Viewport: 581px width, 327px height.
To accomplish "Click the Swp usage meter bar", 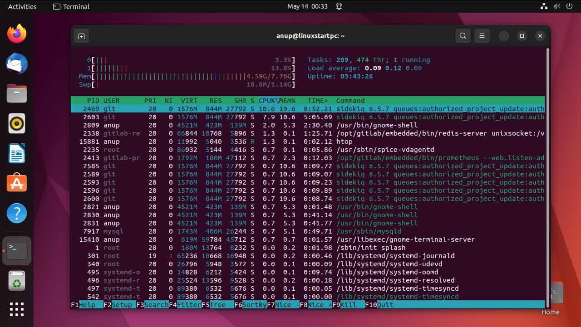I will tap(187, 84).
